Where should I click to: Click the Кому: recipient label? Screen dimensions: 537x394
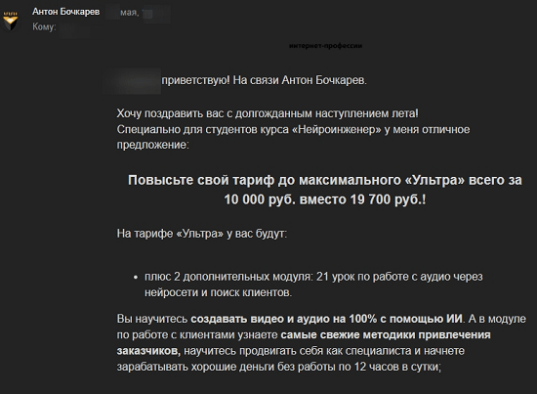click(x=44, y=26)
